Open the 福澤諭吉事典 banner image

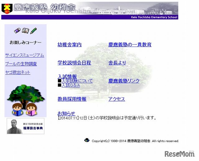(25, 126)
